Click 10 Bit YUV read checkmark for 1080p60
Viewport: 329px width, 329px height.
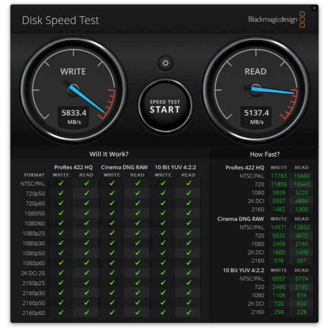(188, 263)
